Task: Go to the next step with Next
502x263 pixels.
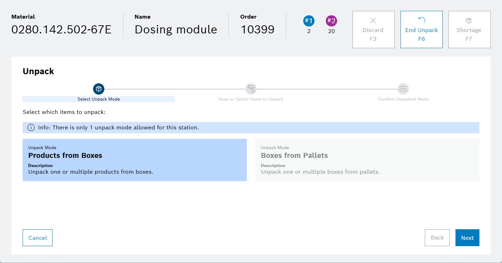Action: 467,238
